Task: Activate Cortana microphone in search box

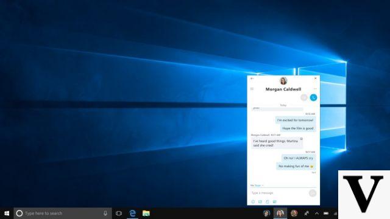Action: tap(105, 214)
